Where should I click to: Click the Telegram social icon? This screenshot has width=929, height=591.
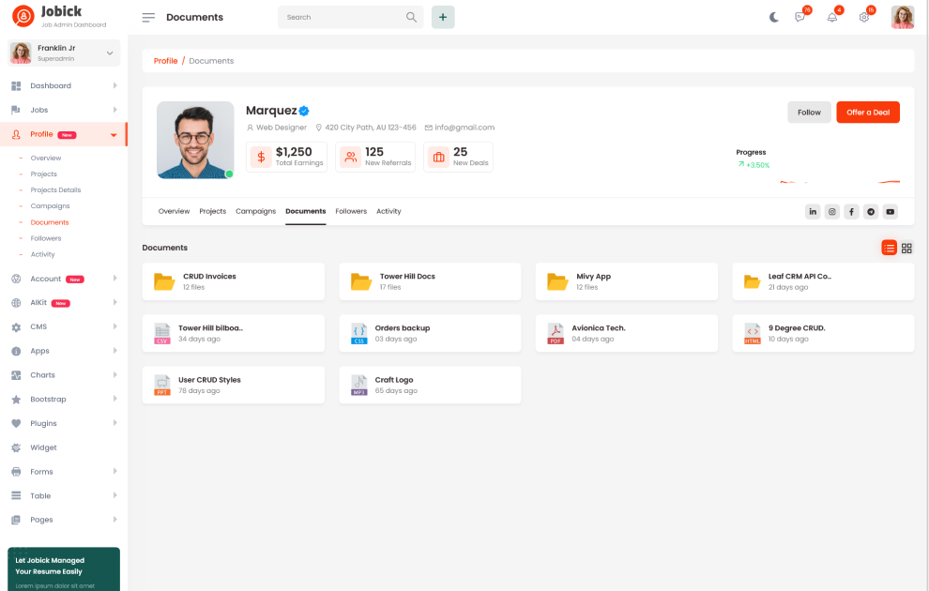point(871,212)
